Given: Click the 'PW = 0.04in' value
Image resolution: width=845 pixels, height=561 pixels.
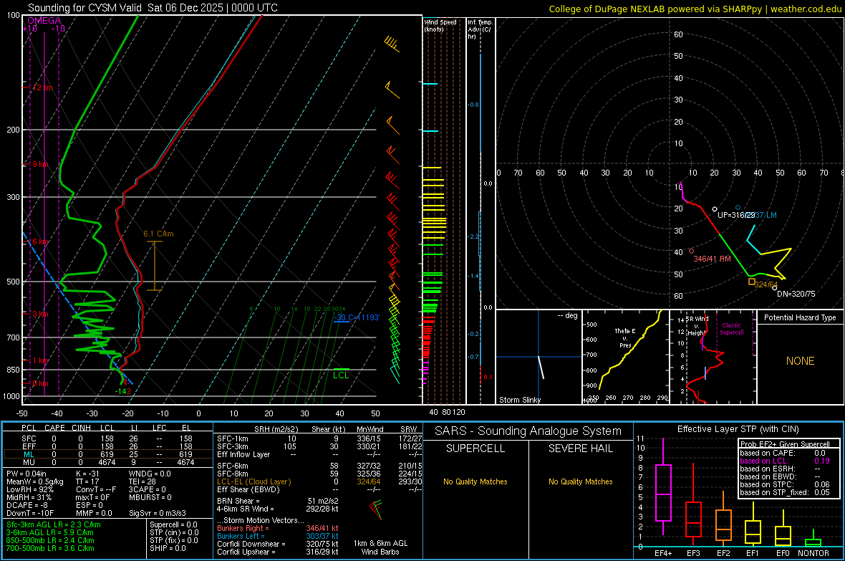Looking at the screenshot, I should [x=26, y=474].
